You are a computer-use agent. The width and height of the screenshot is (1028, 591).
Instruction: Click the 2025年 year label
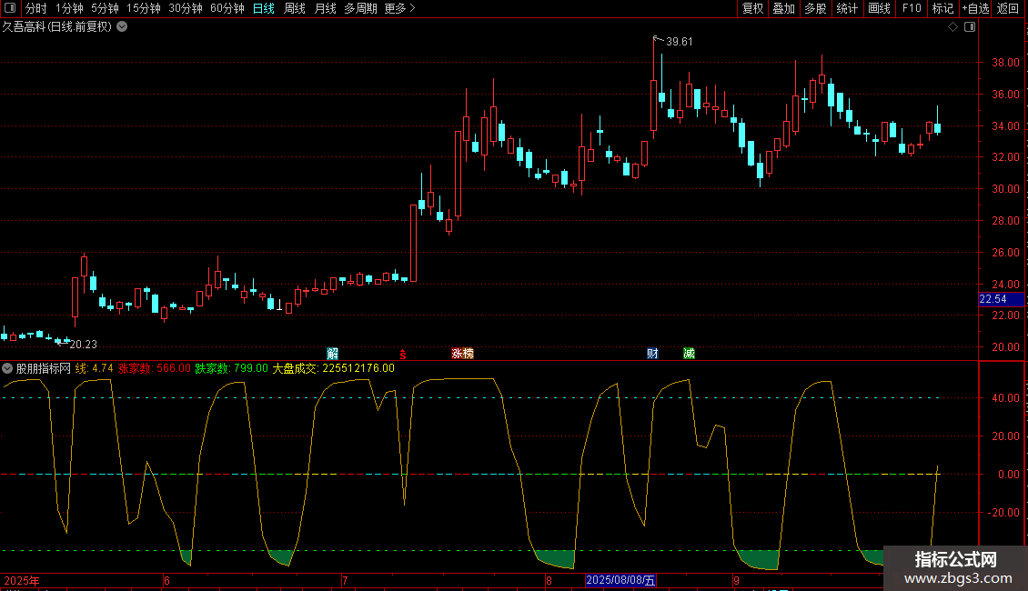pos(22,581)
